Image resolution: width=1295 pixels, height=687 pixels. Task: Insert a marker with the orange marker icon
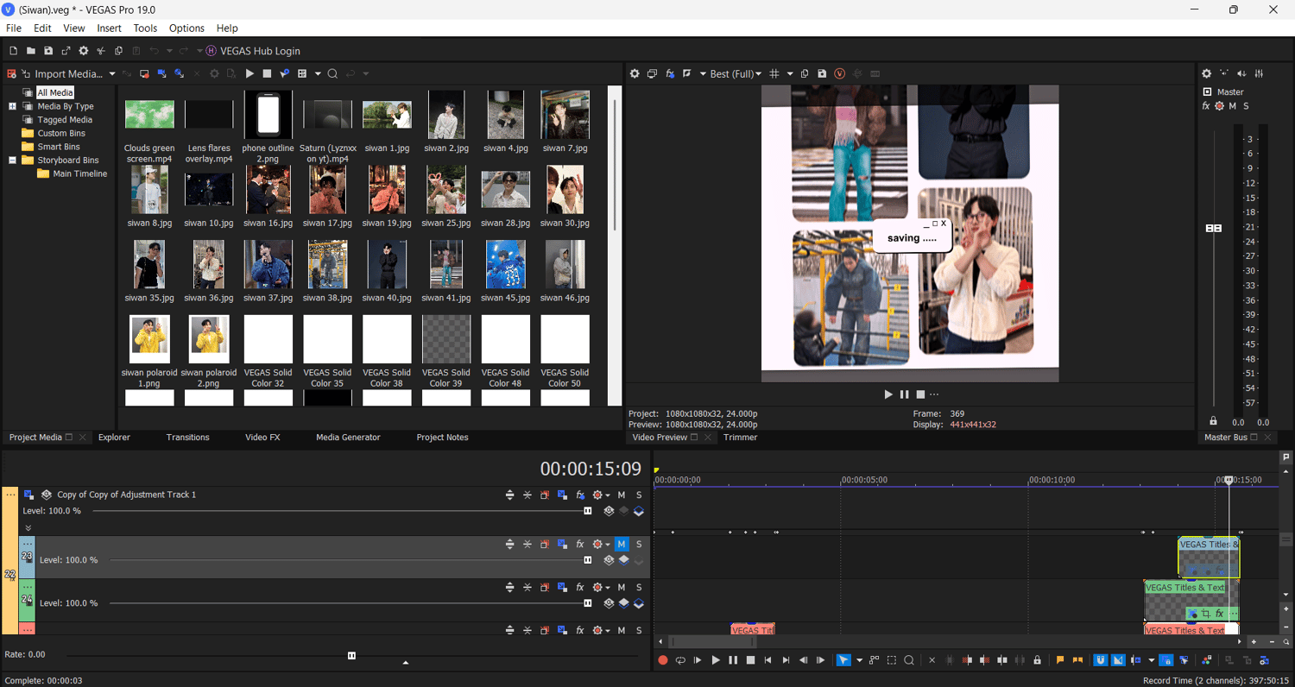(1060, 660)
